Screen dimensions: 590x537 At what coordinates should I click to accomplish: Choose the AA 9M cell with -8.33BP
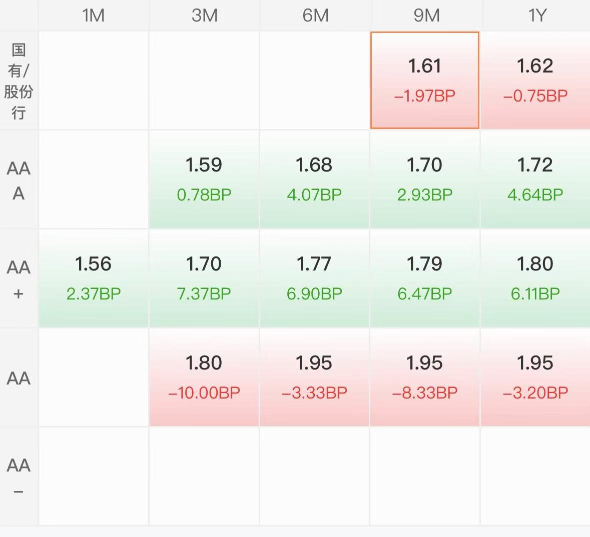coord(425,377)
